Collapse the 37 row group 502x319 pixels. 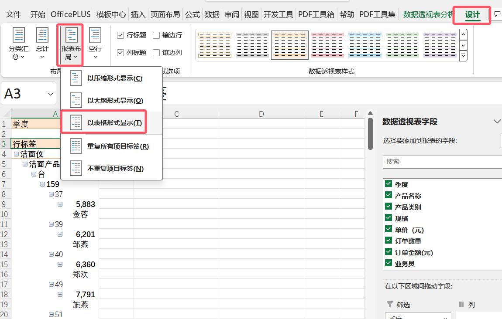[51, 194]
